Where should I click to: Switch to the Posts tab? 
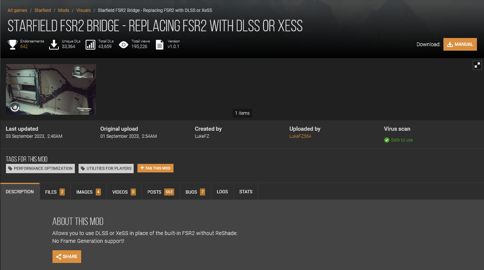(x=160, y=192)
